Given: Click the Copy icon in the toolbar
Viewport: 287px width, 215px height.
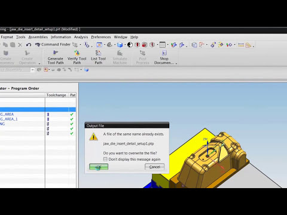Looking at the screenshot, I should [x=5, y=45].
